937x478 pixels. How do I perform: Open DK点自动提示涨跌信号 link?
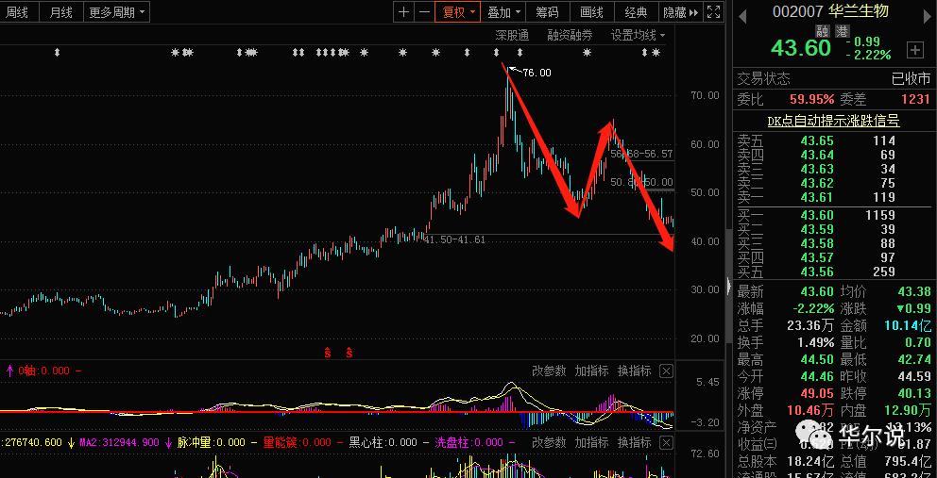(x=834, y=121)
